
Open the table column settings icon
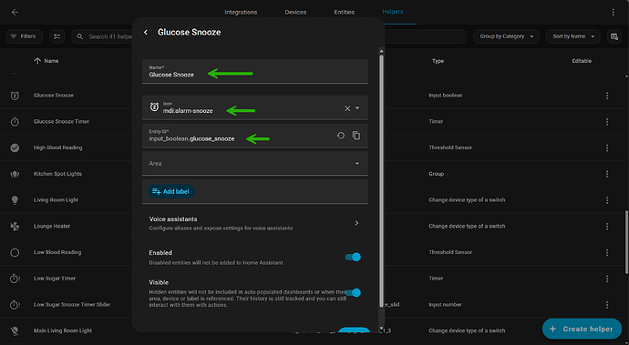tap(614, 36)
